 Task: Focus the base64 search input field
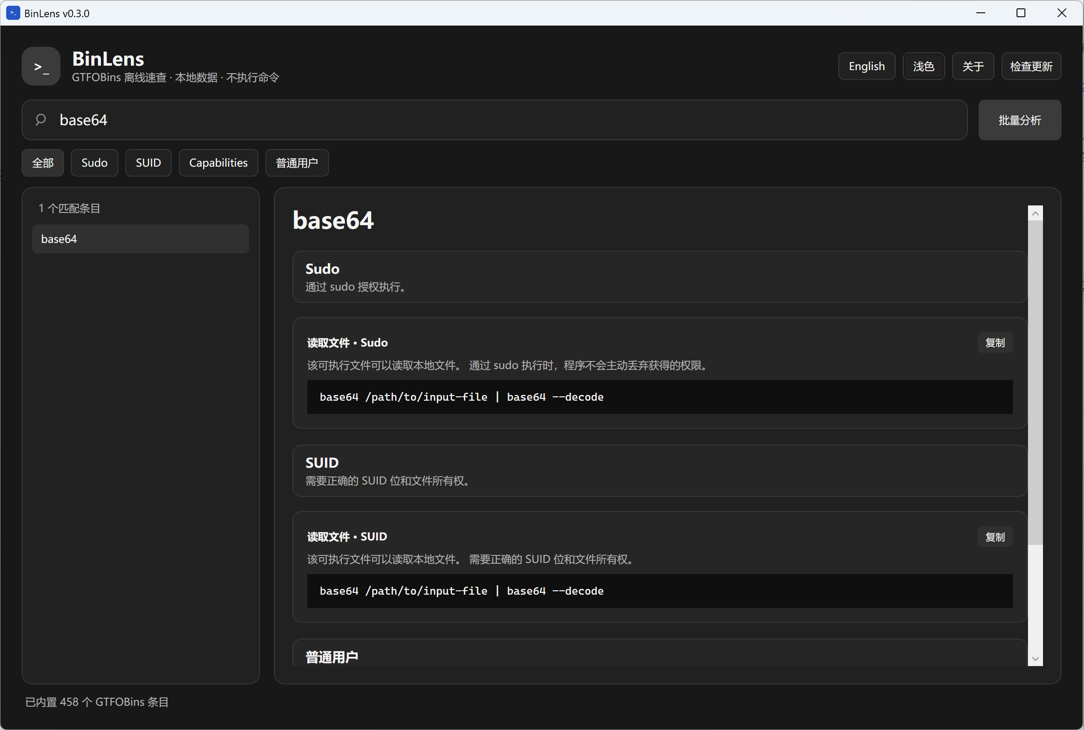pyautogui.click(x=494, y=120)
